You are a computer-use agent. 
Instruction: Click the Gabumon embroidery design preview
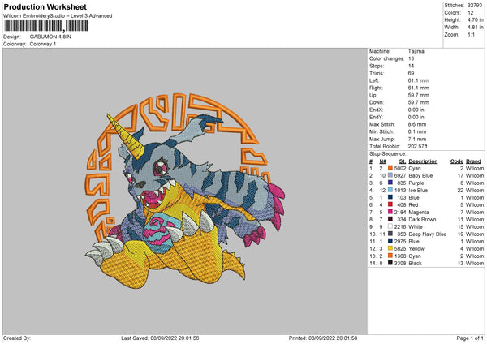click(185, 190)
